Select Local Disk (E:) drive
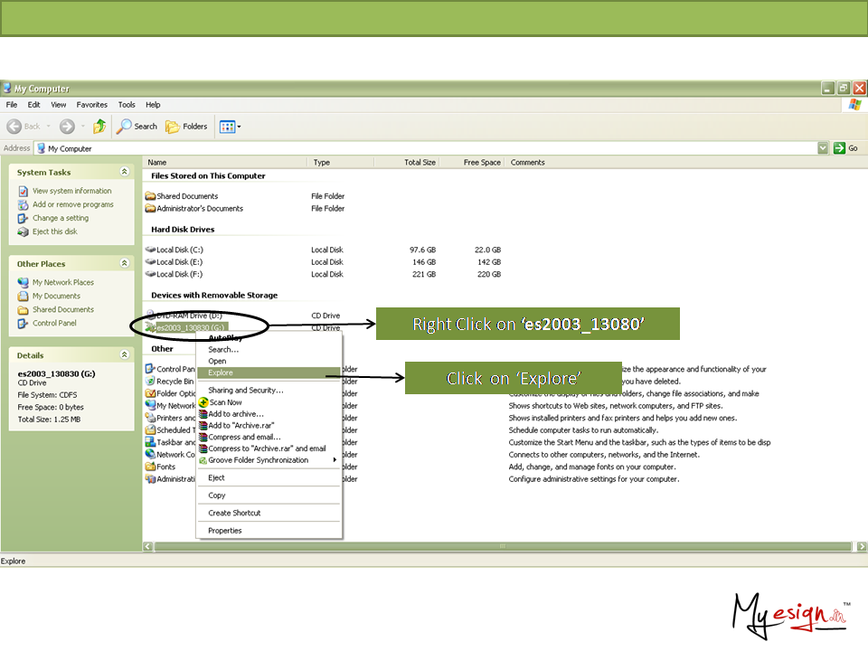The width and height of the screenshot is (868, 651). [179, 262]
